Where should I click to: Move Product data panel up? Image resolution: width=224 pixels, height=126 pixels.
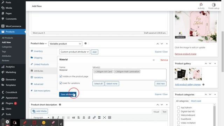coord(157,44)
